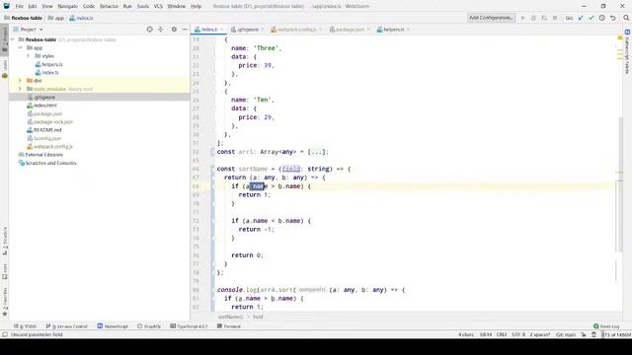Open the Navigate menu

pos(68,7)
